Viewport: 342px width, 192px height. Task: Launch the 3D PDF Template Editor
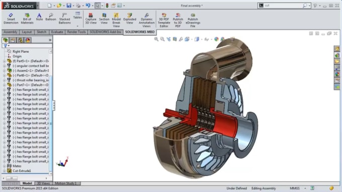164,20
